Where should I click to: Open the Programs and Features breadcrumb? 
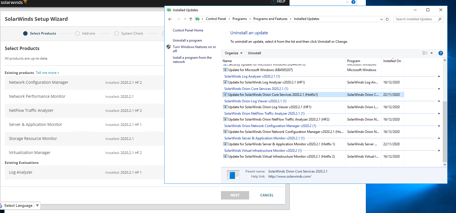[270, 19]
